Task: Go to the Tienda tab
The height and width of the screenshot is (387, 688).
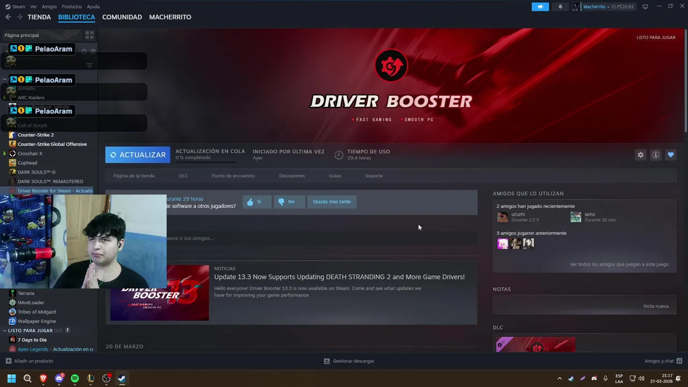Action: tap(39, 17)
